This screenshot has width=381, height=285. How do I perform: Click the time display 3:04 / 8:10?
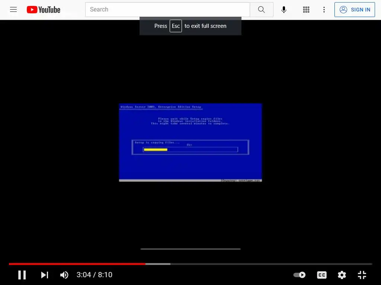(95, 275)
